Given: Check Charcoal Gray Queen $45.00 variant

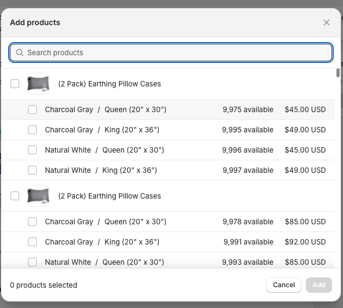Looking at the screenshot, I should click(x=32, y=109).
